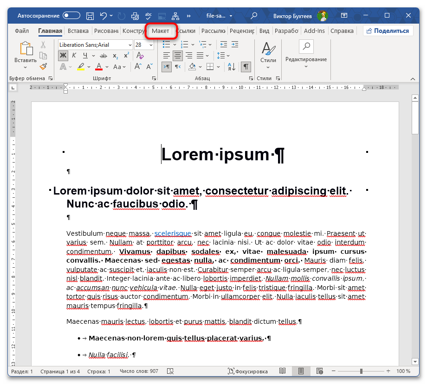This screenshot has height=384, width=427.
Task: Click the Фокусировка mode button
Action: [247, 371]
